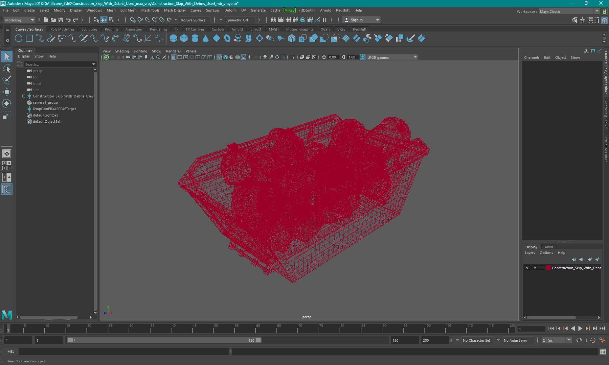Viewport: 609px width, 365px height.
Task: Toggle the viewport grid display
Action: coord(174,57)
